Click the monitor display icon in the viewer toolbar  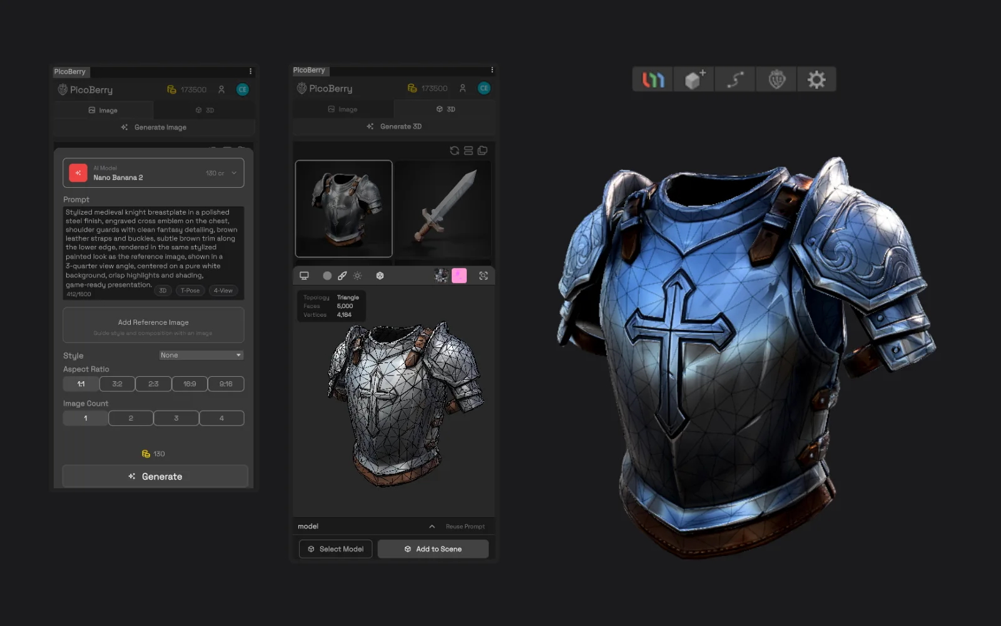click(305, 275)
